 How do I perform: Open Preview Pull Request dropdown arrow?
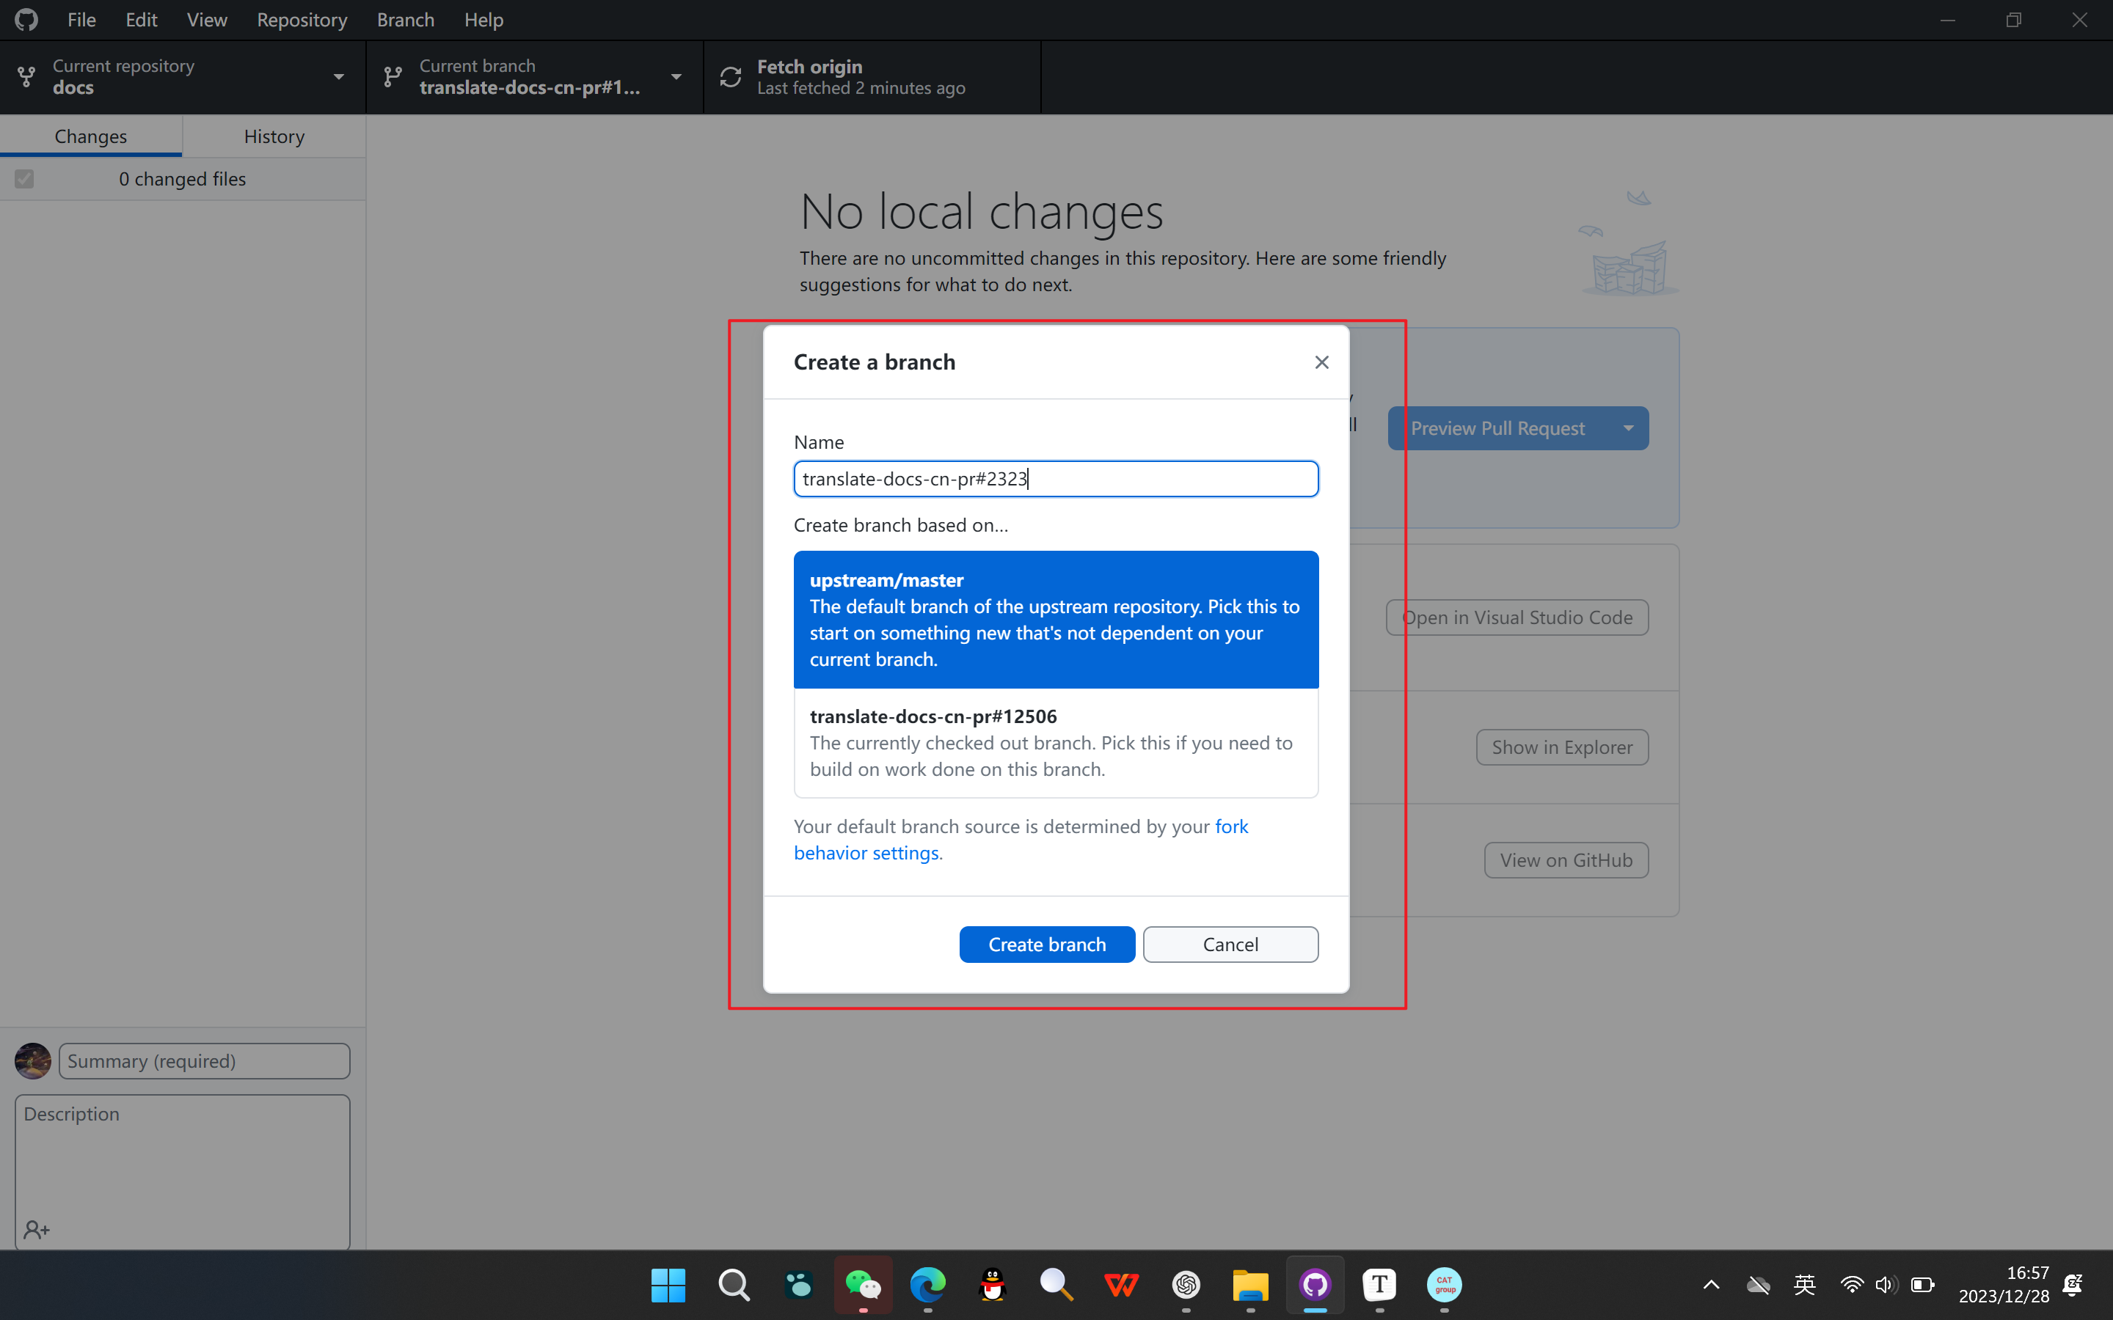pyautogui.click(x=1629, y=429)
